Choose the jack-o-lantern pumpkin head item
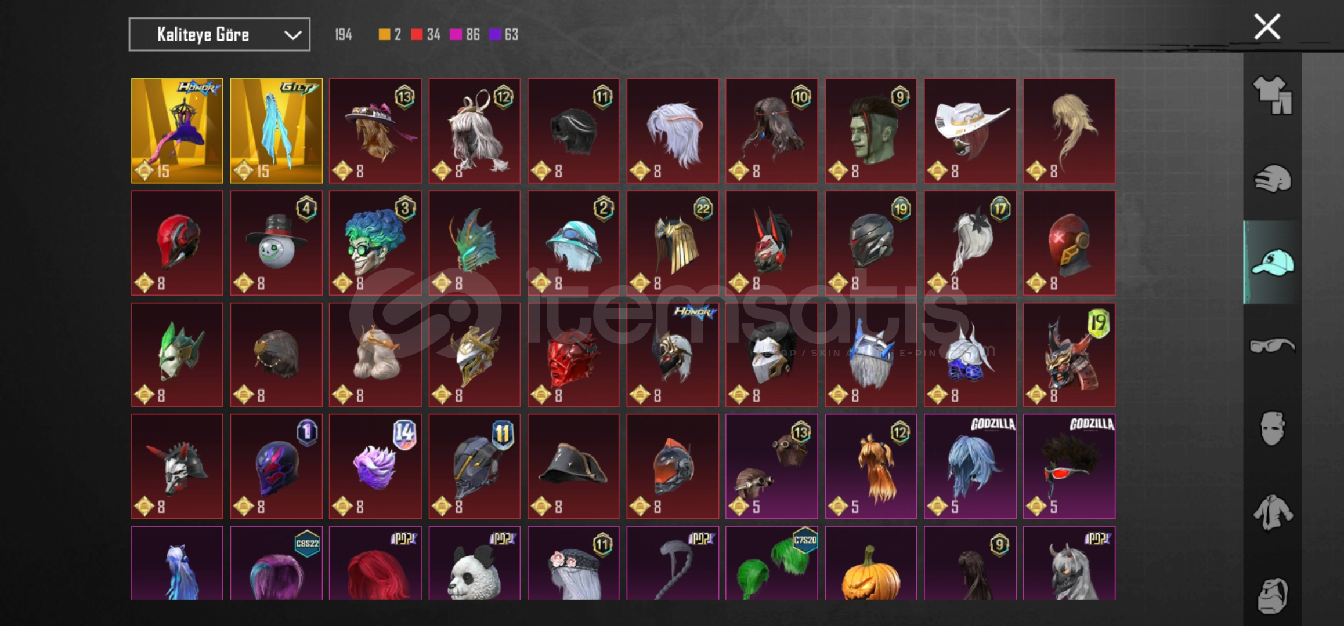The width and height of the screenshot is (1344, 626). tap(871, 563)
